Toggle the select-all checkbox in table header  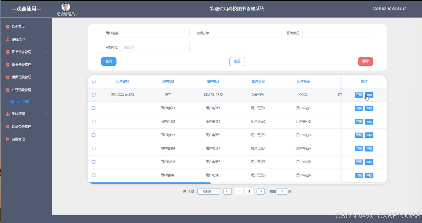click(x=94, y=81)
